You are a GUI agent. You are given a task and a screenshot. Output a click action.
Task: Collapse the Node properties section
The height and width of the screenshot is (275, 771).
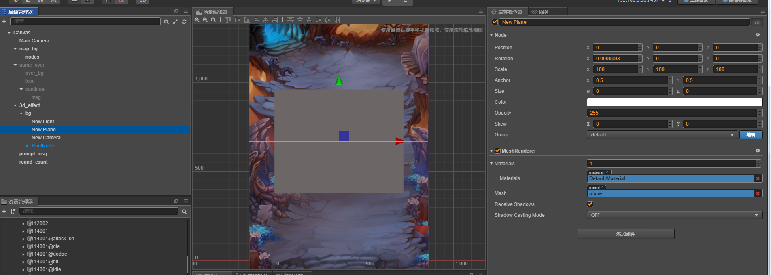point(491,35)
